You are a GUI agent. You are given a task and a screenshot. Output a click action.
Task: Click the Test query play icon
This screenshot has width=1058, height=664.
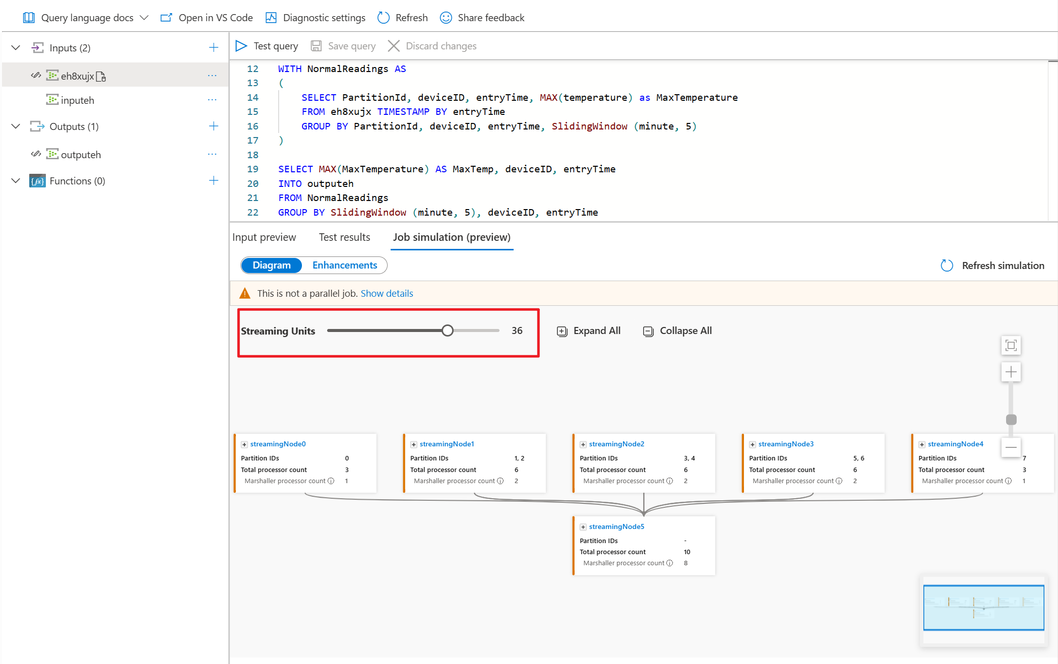[241, 46]
